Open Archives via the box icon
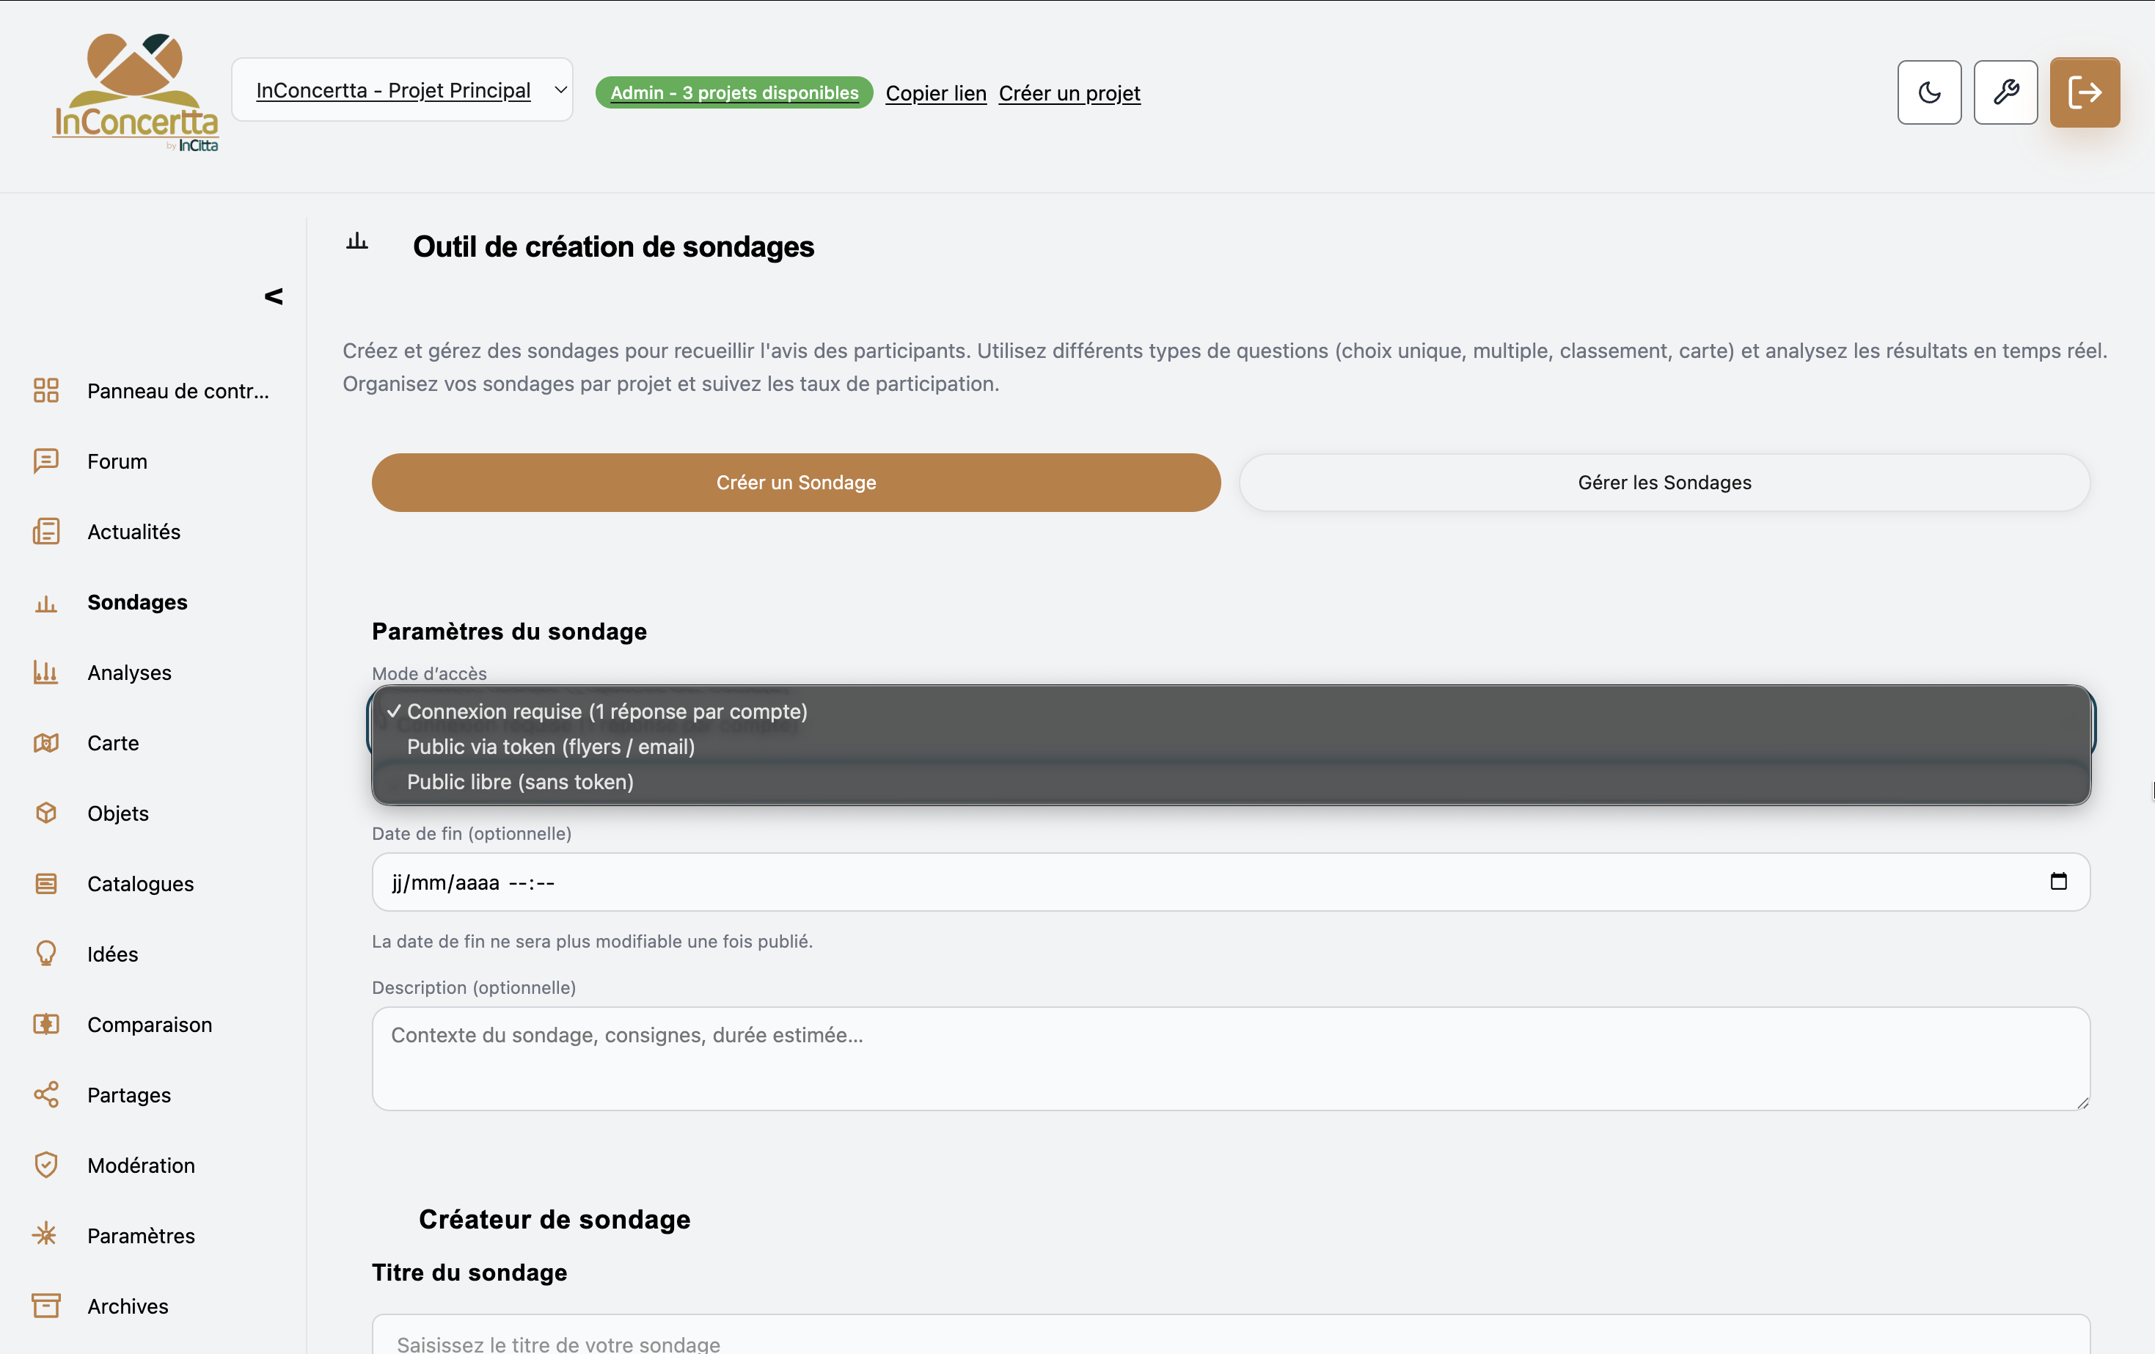The image size is (2155, 1354). coord(46,1306)
